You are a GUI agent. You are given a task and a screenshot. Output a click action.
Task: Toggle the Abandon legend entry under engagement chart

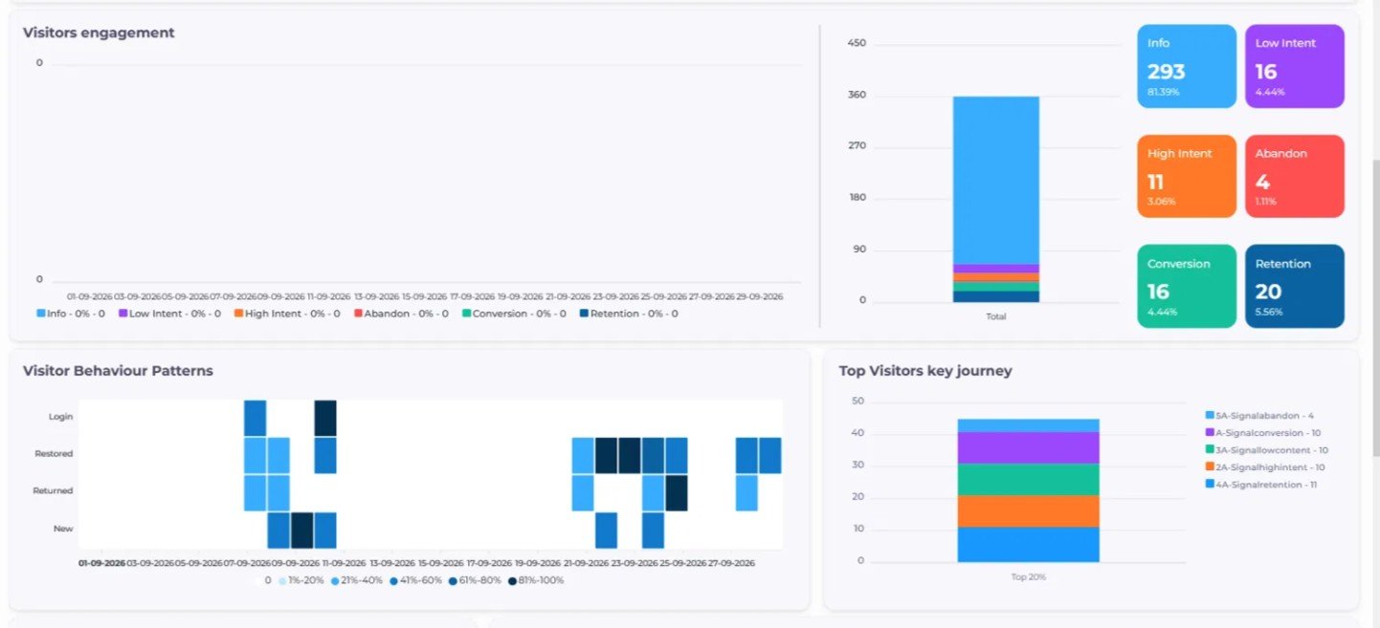click(402, 314)
